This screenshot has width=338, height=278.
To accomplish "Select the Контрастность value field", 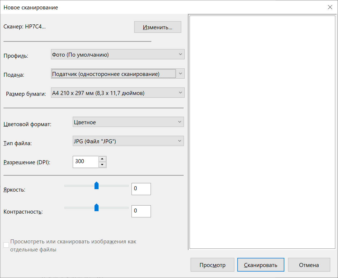I will point(141,211).
